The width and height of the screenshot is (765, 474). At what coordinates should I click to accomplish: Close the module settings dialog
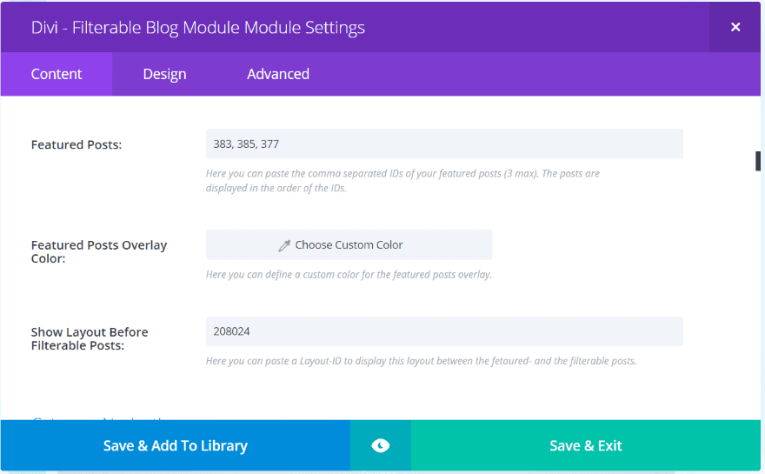tap(735, 27)
